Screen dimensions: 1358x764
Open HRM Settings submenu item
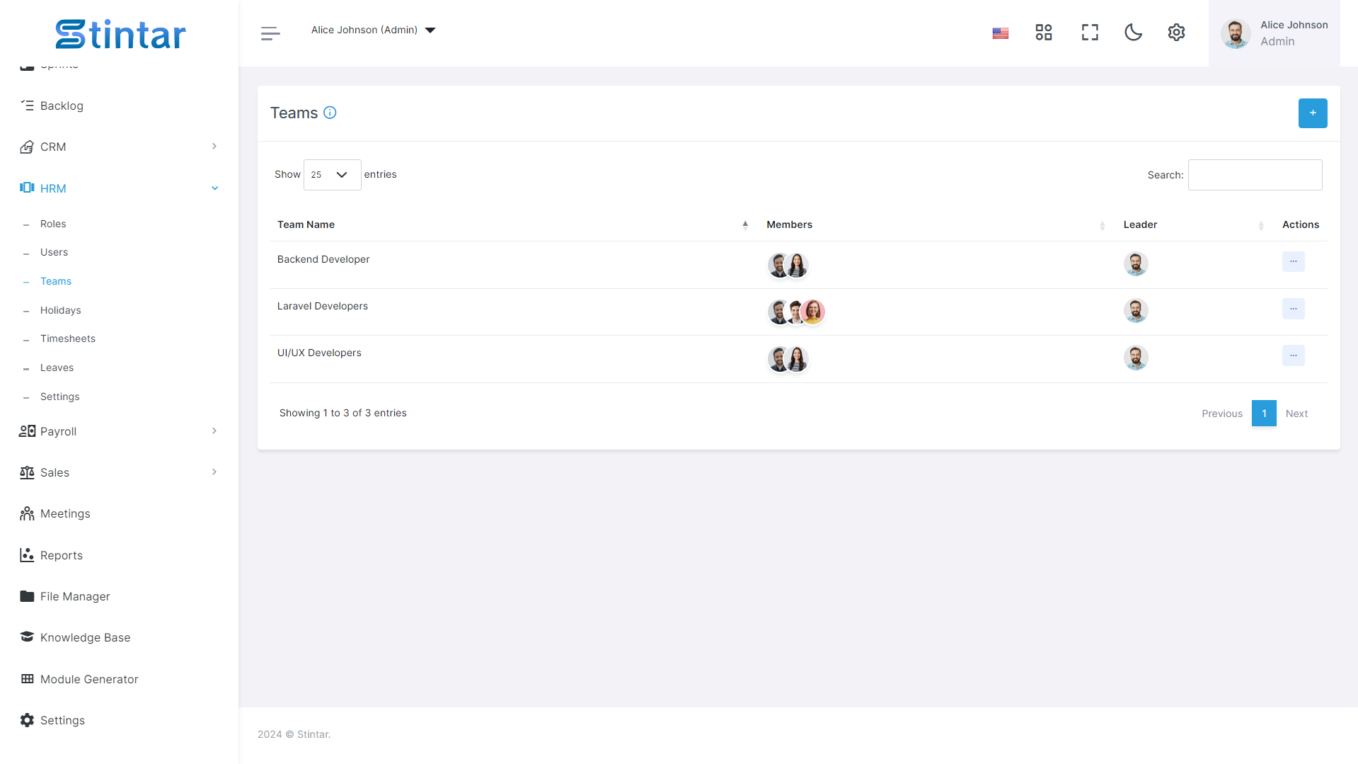click(x=59, y=397)
